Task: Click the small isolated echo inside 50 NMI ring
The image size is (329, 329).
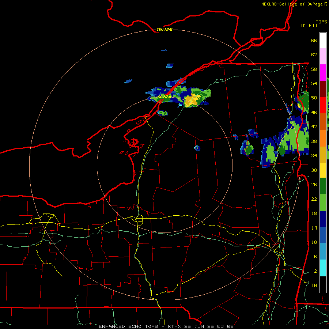Action: 197,148
